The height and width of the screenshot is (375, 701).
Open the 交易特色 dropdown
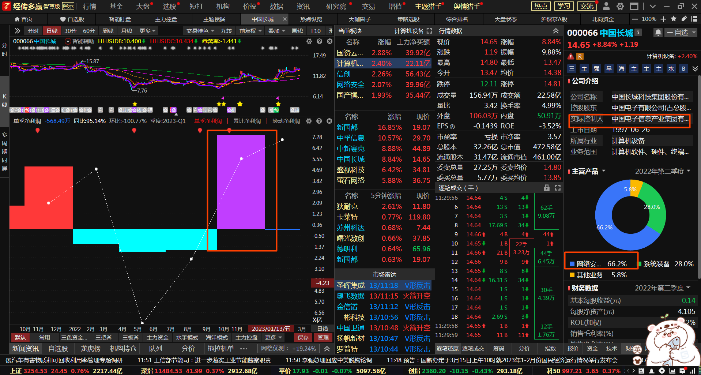click(200, 31)
